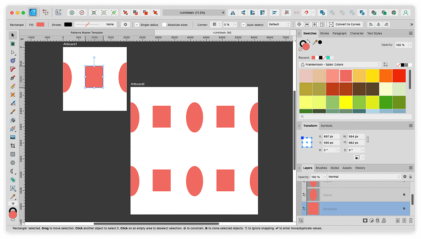Toggle visibility of the Ellipse layer

point(404,195)
